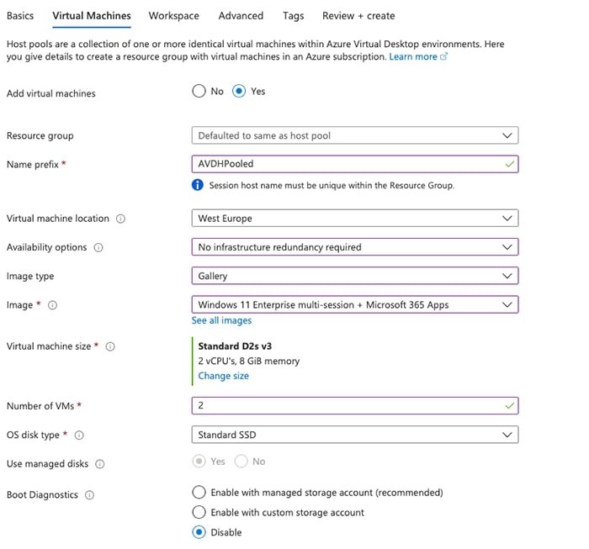This screenshot has width=589, height=549.
Task: Select the Disable boot diagnostics option
Action: pos(199,532)
